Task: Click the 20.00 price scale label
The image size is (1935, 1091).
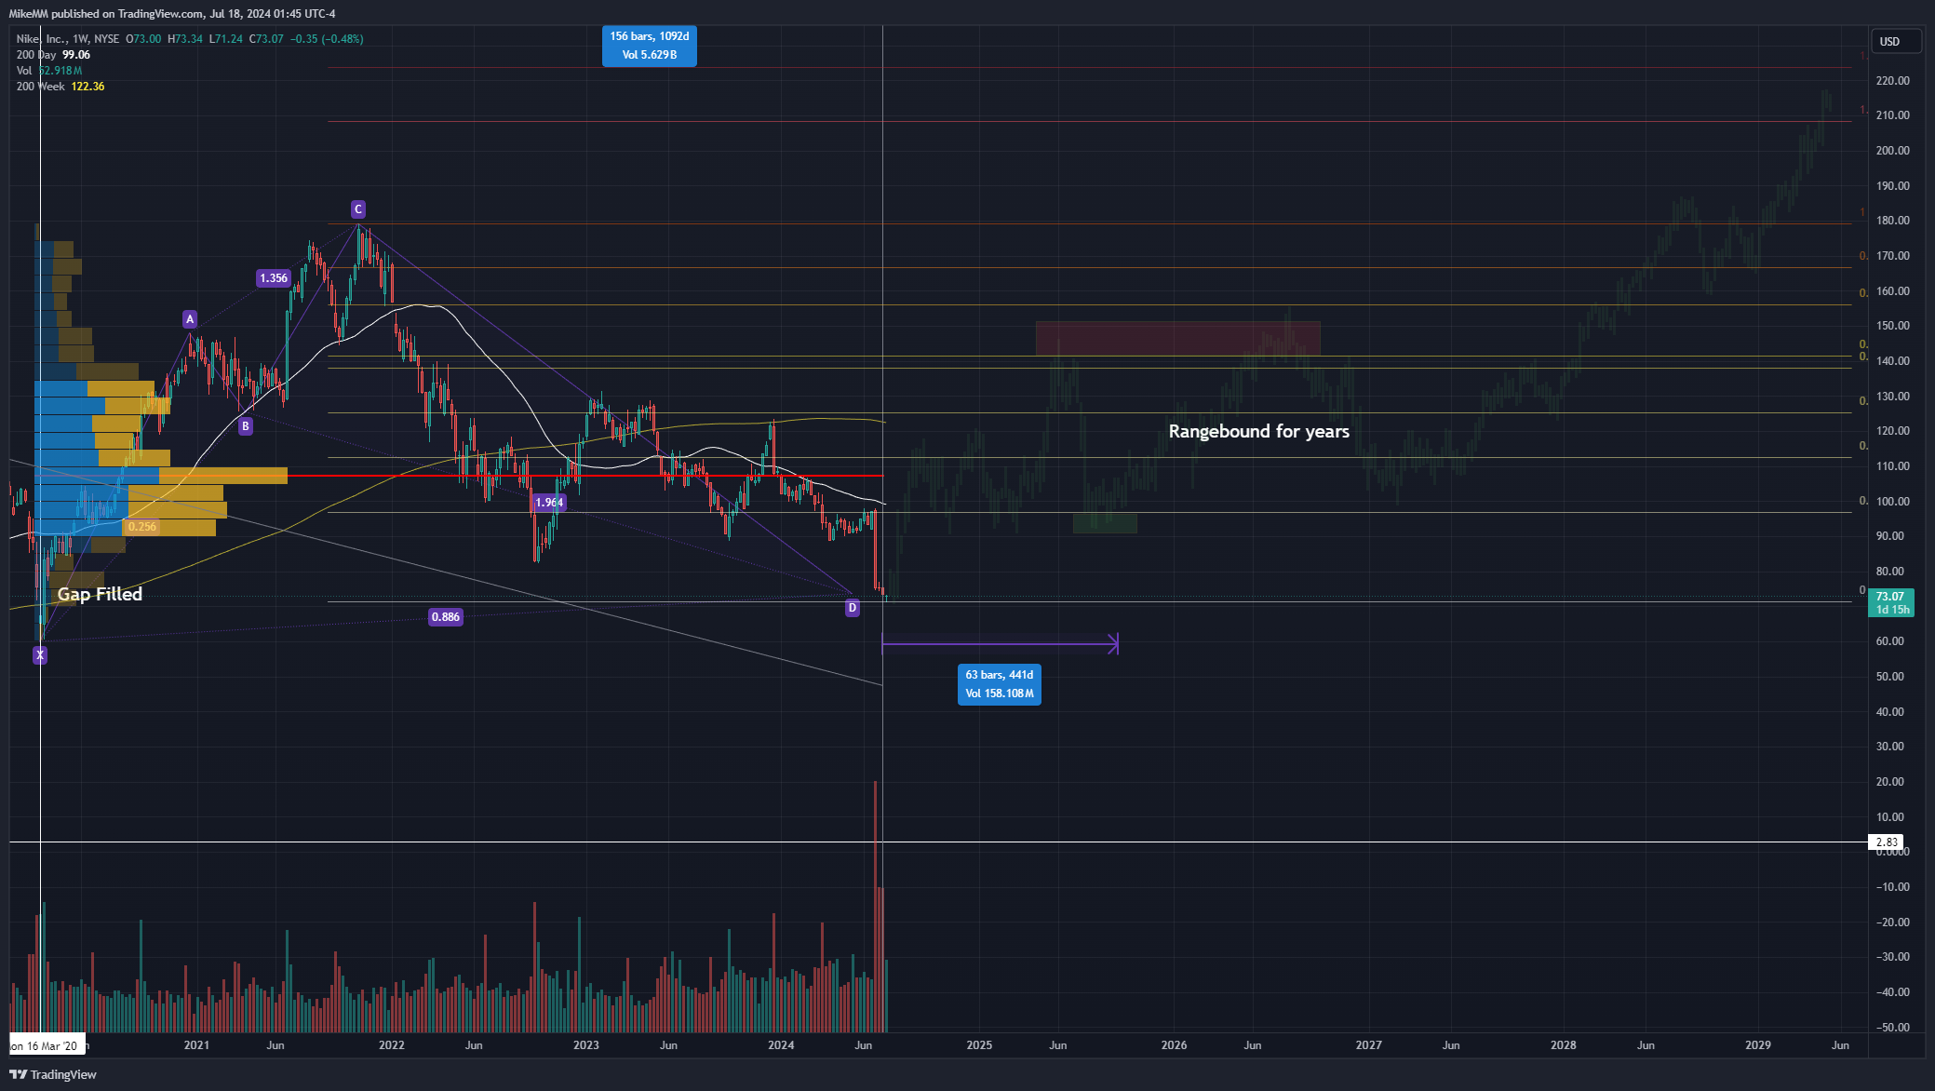Action: pos(1890,782)
